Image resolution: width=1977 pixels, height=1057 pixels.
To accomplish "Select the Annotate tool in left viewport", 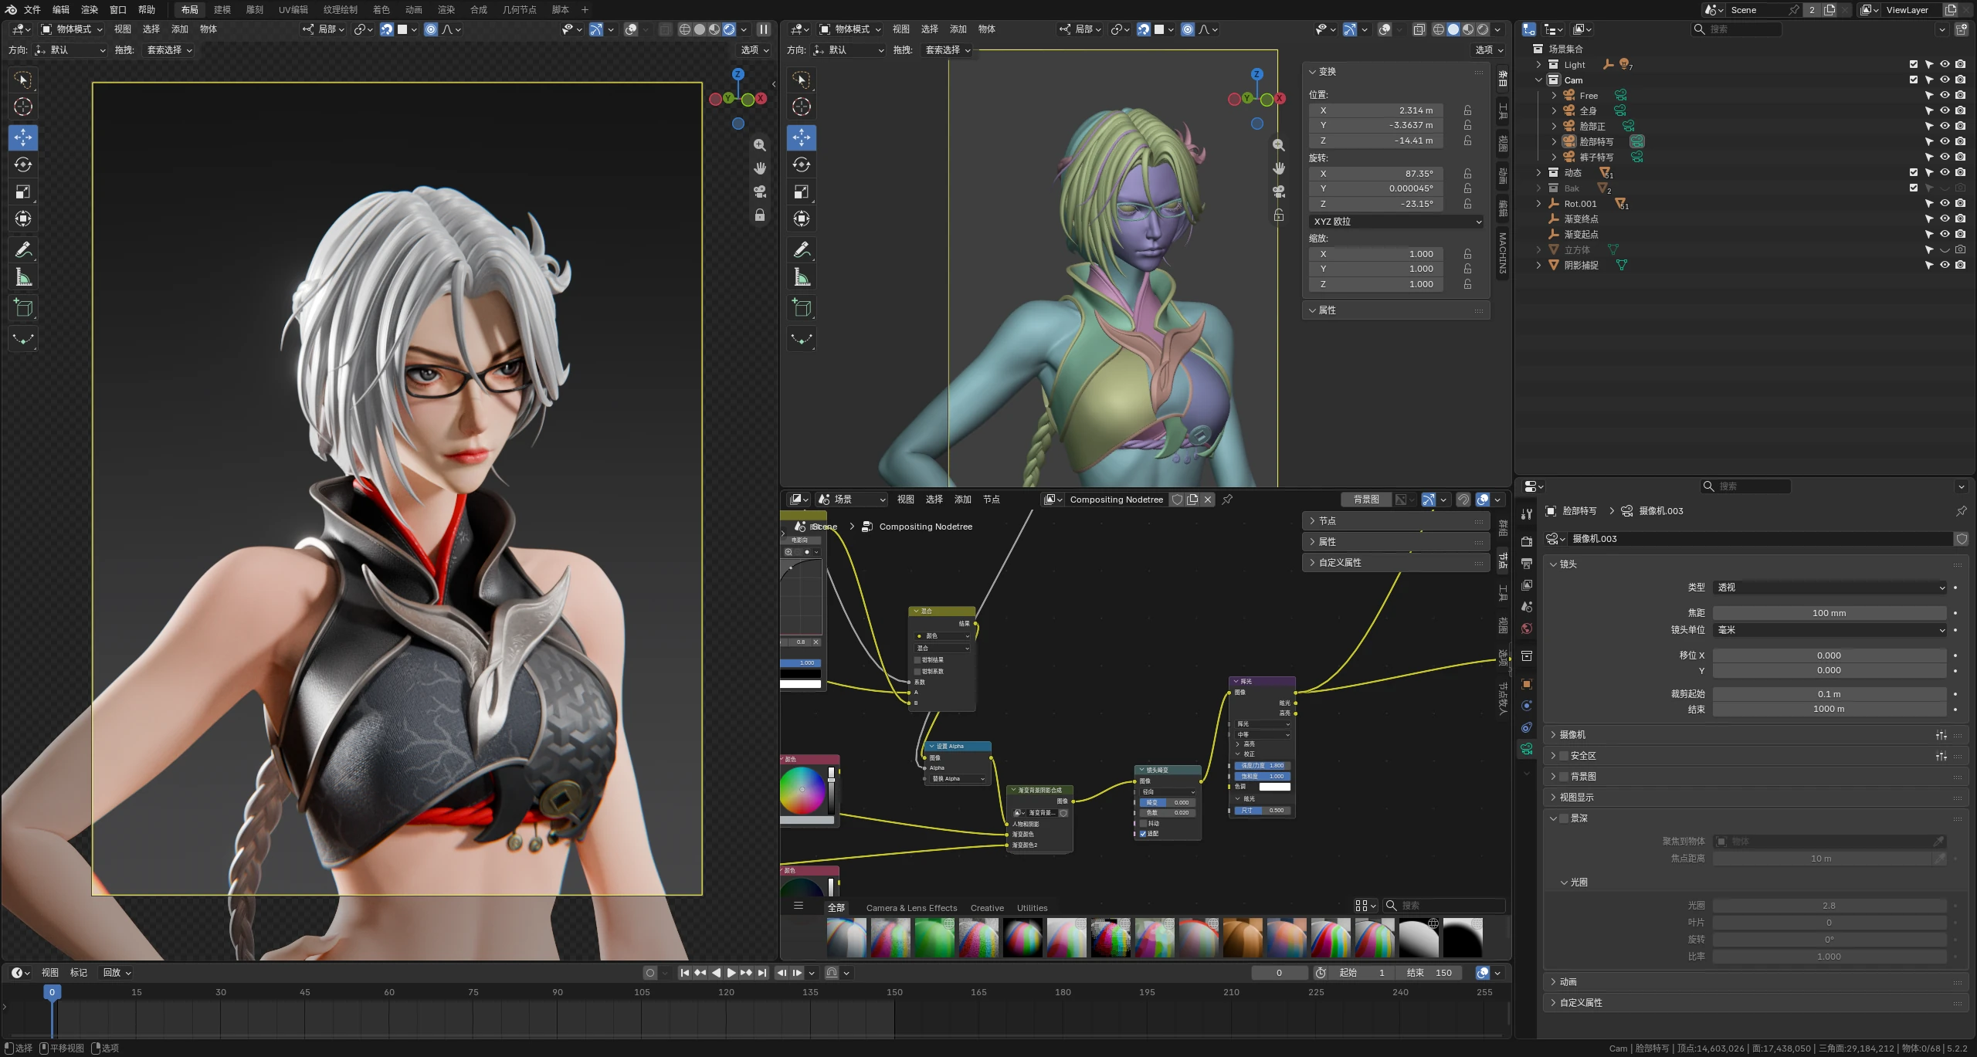I will coord(23,250).
